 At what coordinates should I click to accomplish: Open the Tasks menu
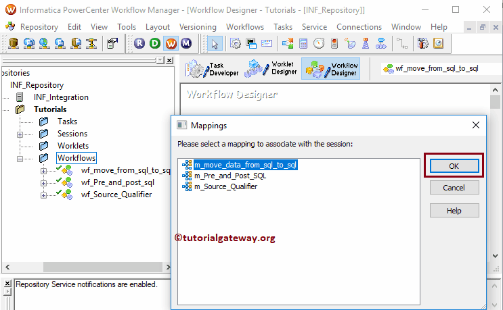coord(282,27)
